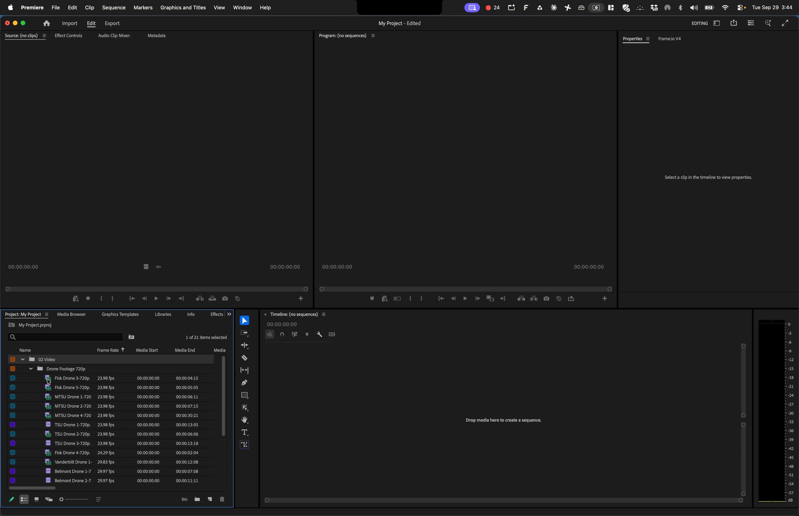
Task: Select the Ripple Edit tool
Action: pyautogui.click(x=244, y=345)
